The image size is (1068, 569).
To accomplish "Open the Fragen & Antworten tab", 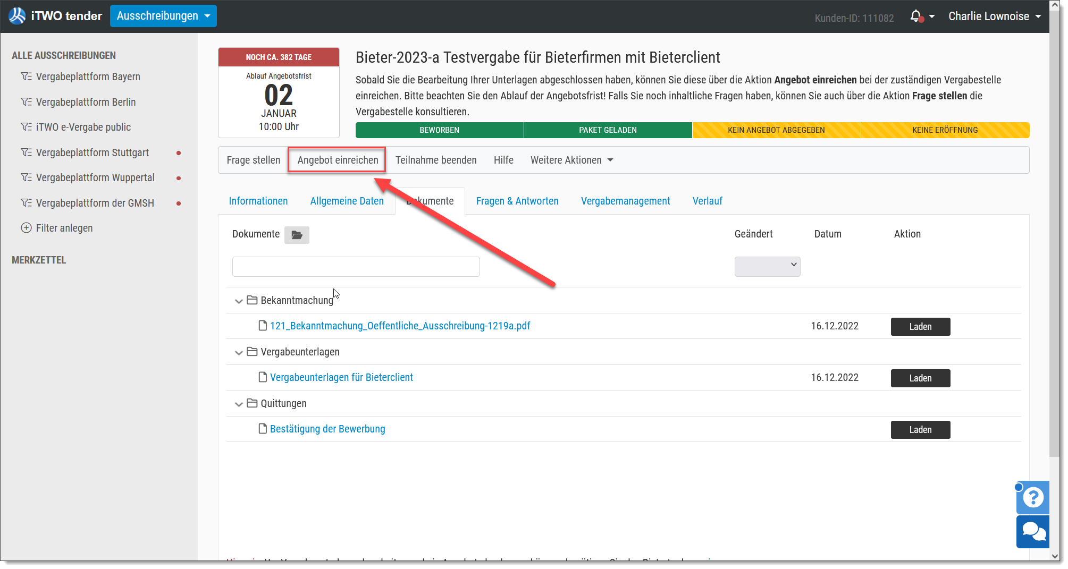I will (x=517, y=201).
